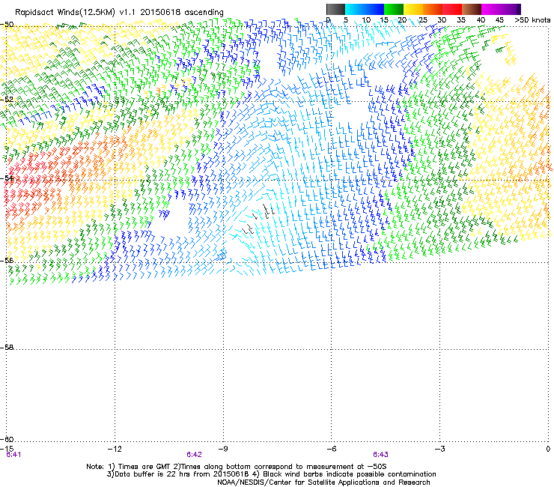Click the longitude label "0" at bottom right
Screen dimensions: 554x487
point(548,449)
